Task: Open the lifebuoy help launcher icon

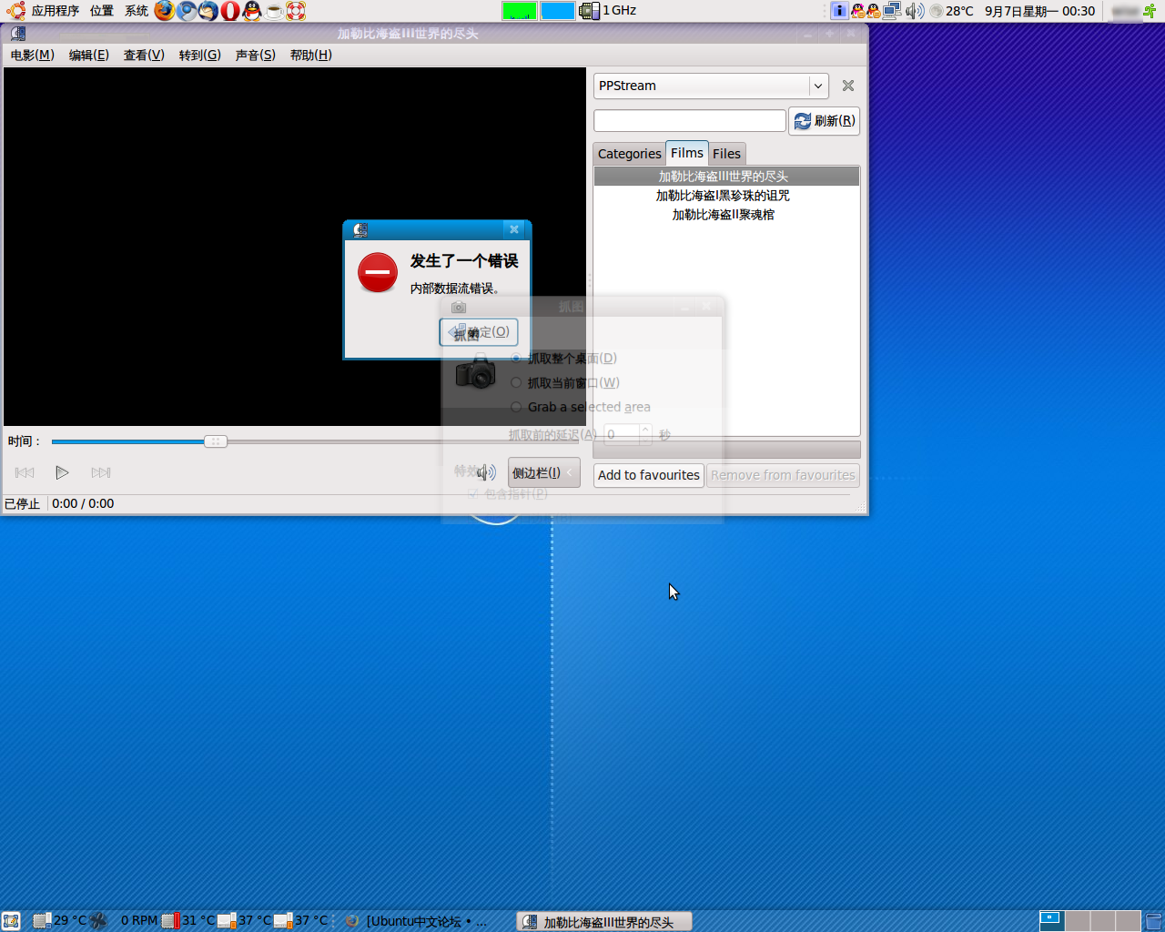Action: pyautogui.click(x=296, y=11)
